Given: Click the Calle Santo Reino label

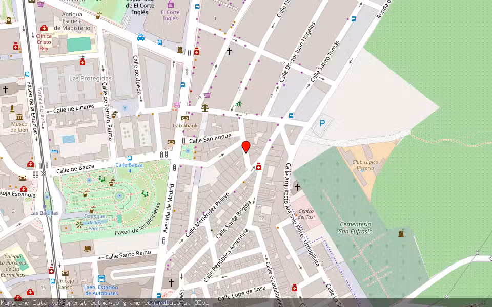Looking at the screenshot, I should (128, 255).
